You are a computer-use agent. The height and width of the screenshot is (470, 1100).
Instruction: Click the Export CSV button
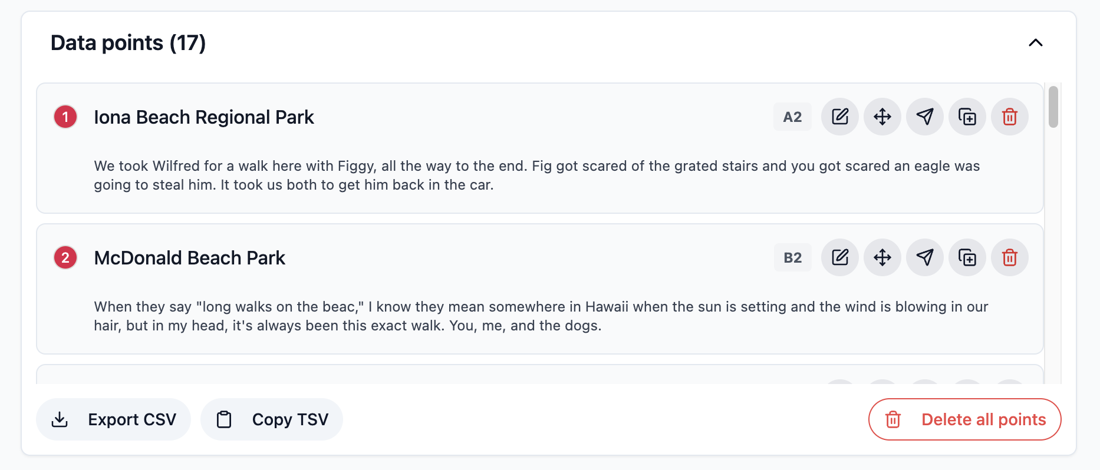[x=113, y=419]
